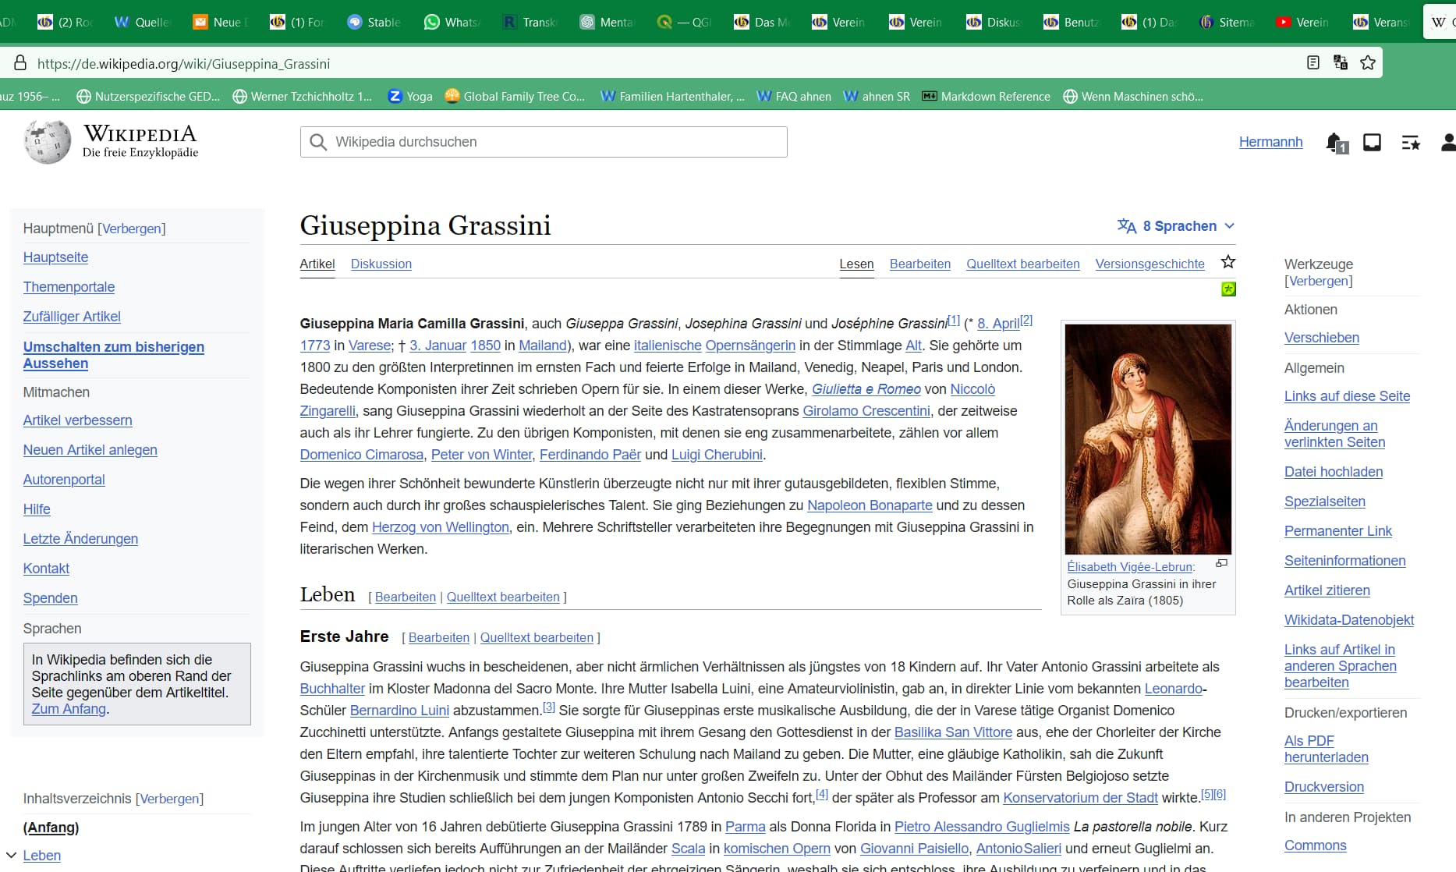Click the browser address bar URL
The image size is (1456, 872).
coord(183,64)
